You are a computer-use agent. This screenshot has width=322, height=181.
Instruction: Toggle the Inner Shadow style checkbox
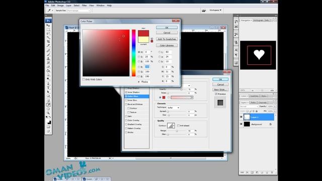point(126,93)
